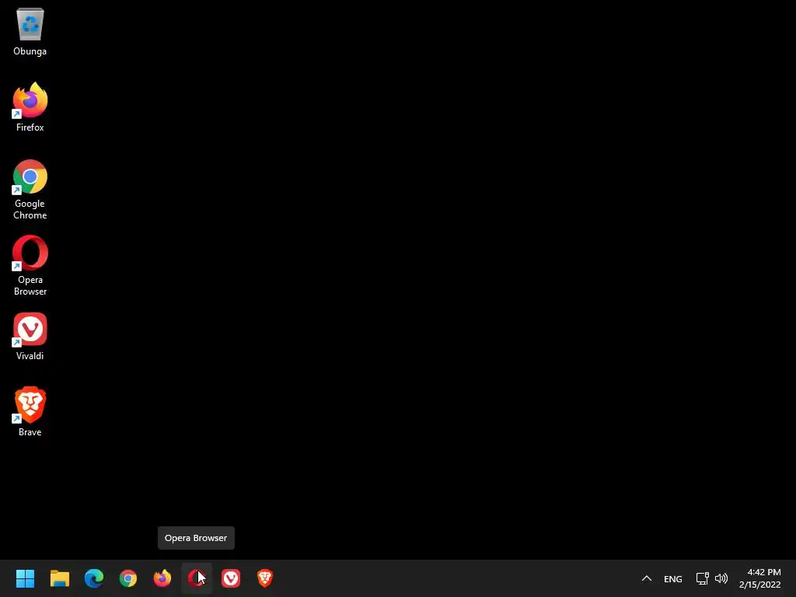The height and width of the screenshot is (597, 796).
Task: Open the Obunga recycle bin desktop icon
Action: [x=30, y=31]
